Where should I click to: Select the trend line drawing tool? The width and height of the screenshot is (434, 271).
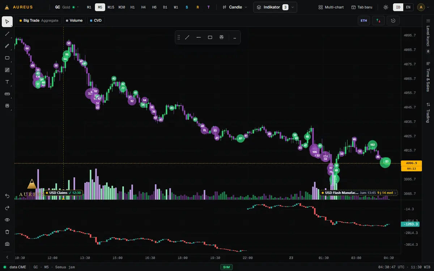click(x=7, y=34)
